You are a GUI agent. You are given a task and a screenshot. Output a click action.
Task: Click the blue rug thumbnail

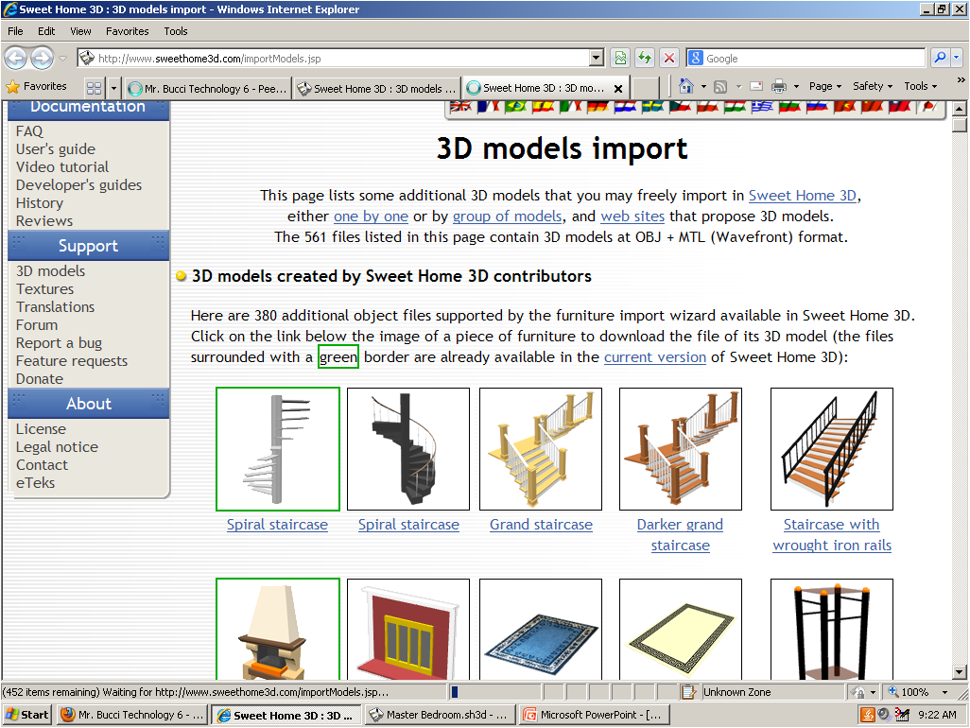click(x=541, y=630)
